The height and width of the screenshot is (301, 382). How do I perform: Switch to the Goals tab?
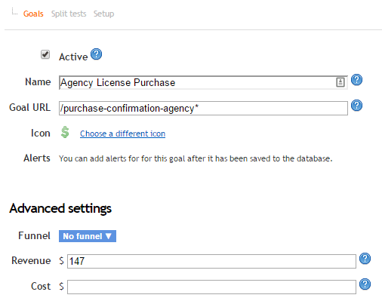point(33,14)
